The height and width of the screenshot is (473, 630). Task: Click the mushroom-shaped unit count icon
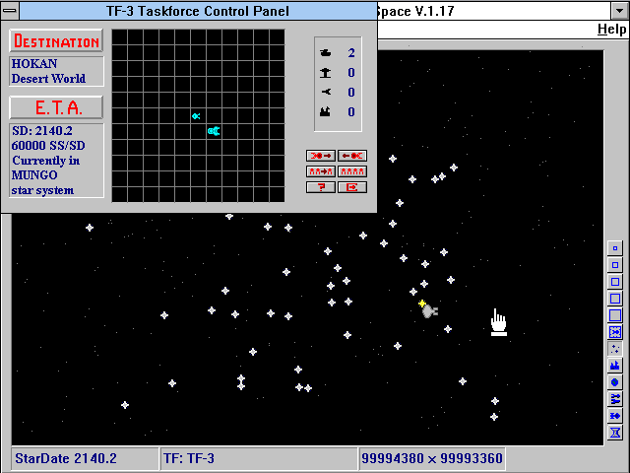pyautogui.click(x=326, y=73)
